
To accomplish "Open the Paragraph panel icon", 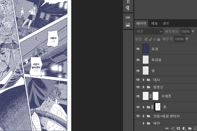I will 128,8.
